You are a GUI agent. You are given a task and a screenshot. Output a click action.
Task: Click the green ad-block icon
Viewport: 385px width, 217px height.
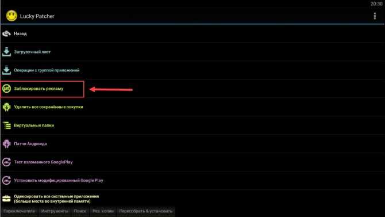pyautogui.click(x=7, y=89)
